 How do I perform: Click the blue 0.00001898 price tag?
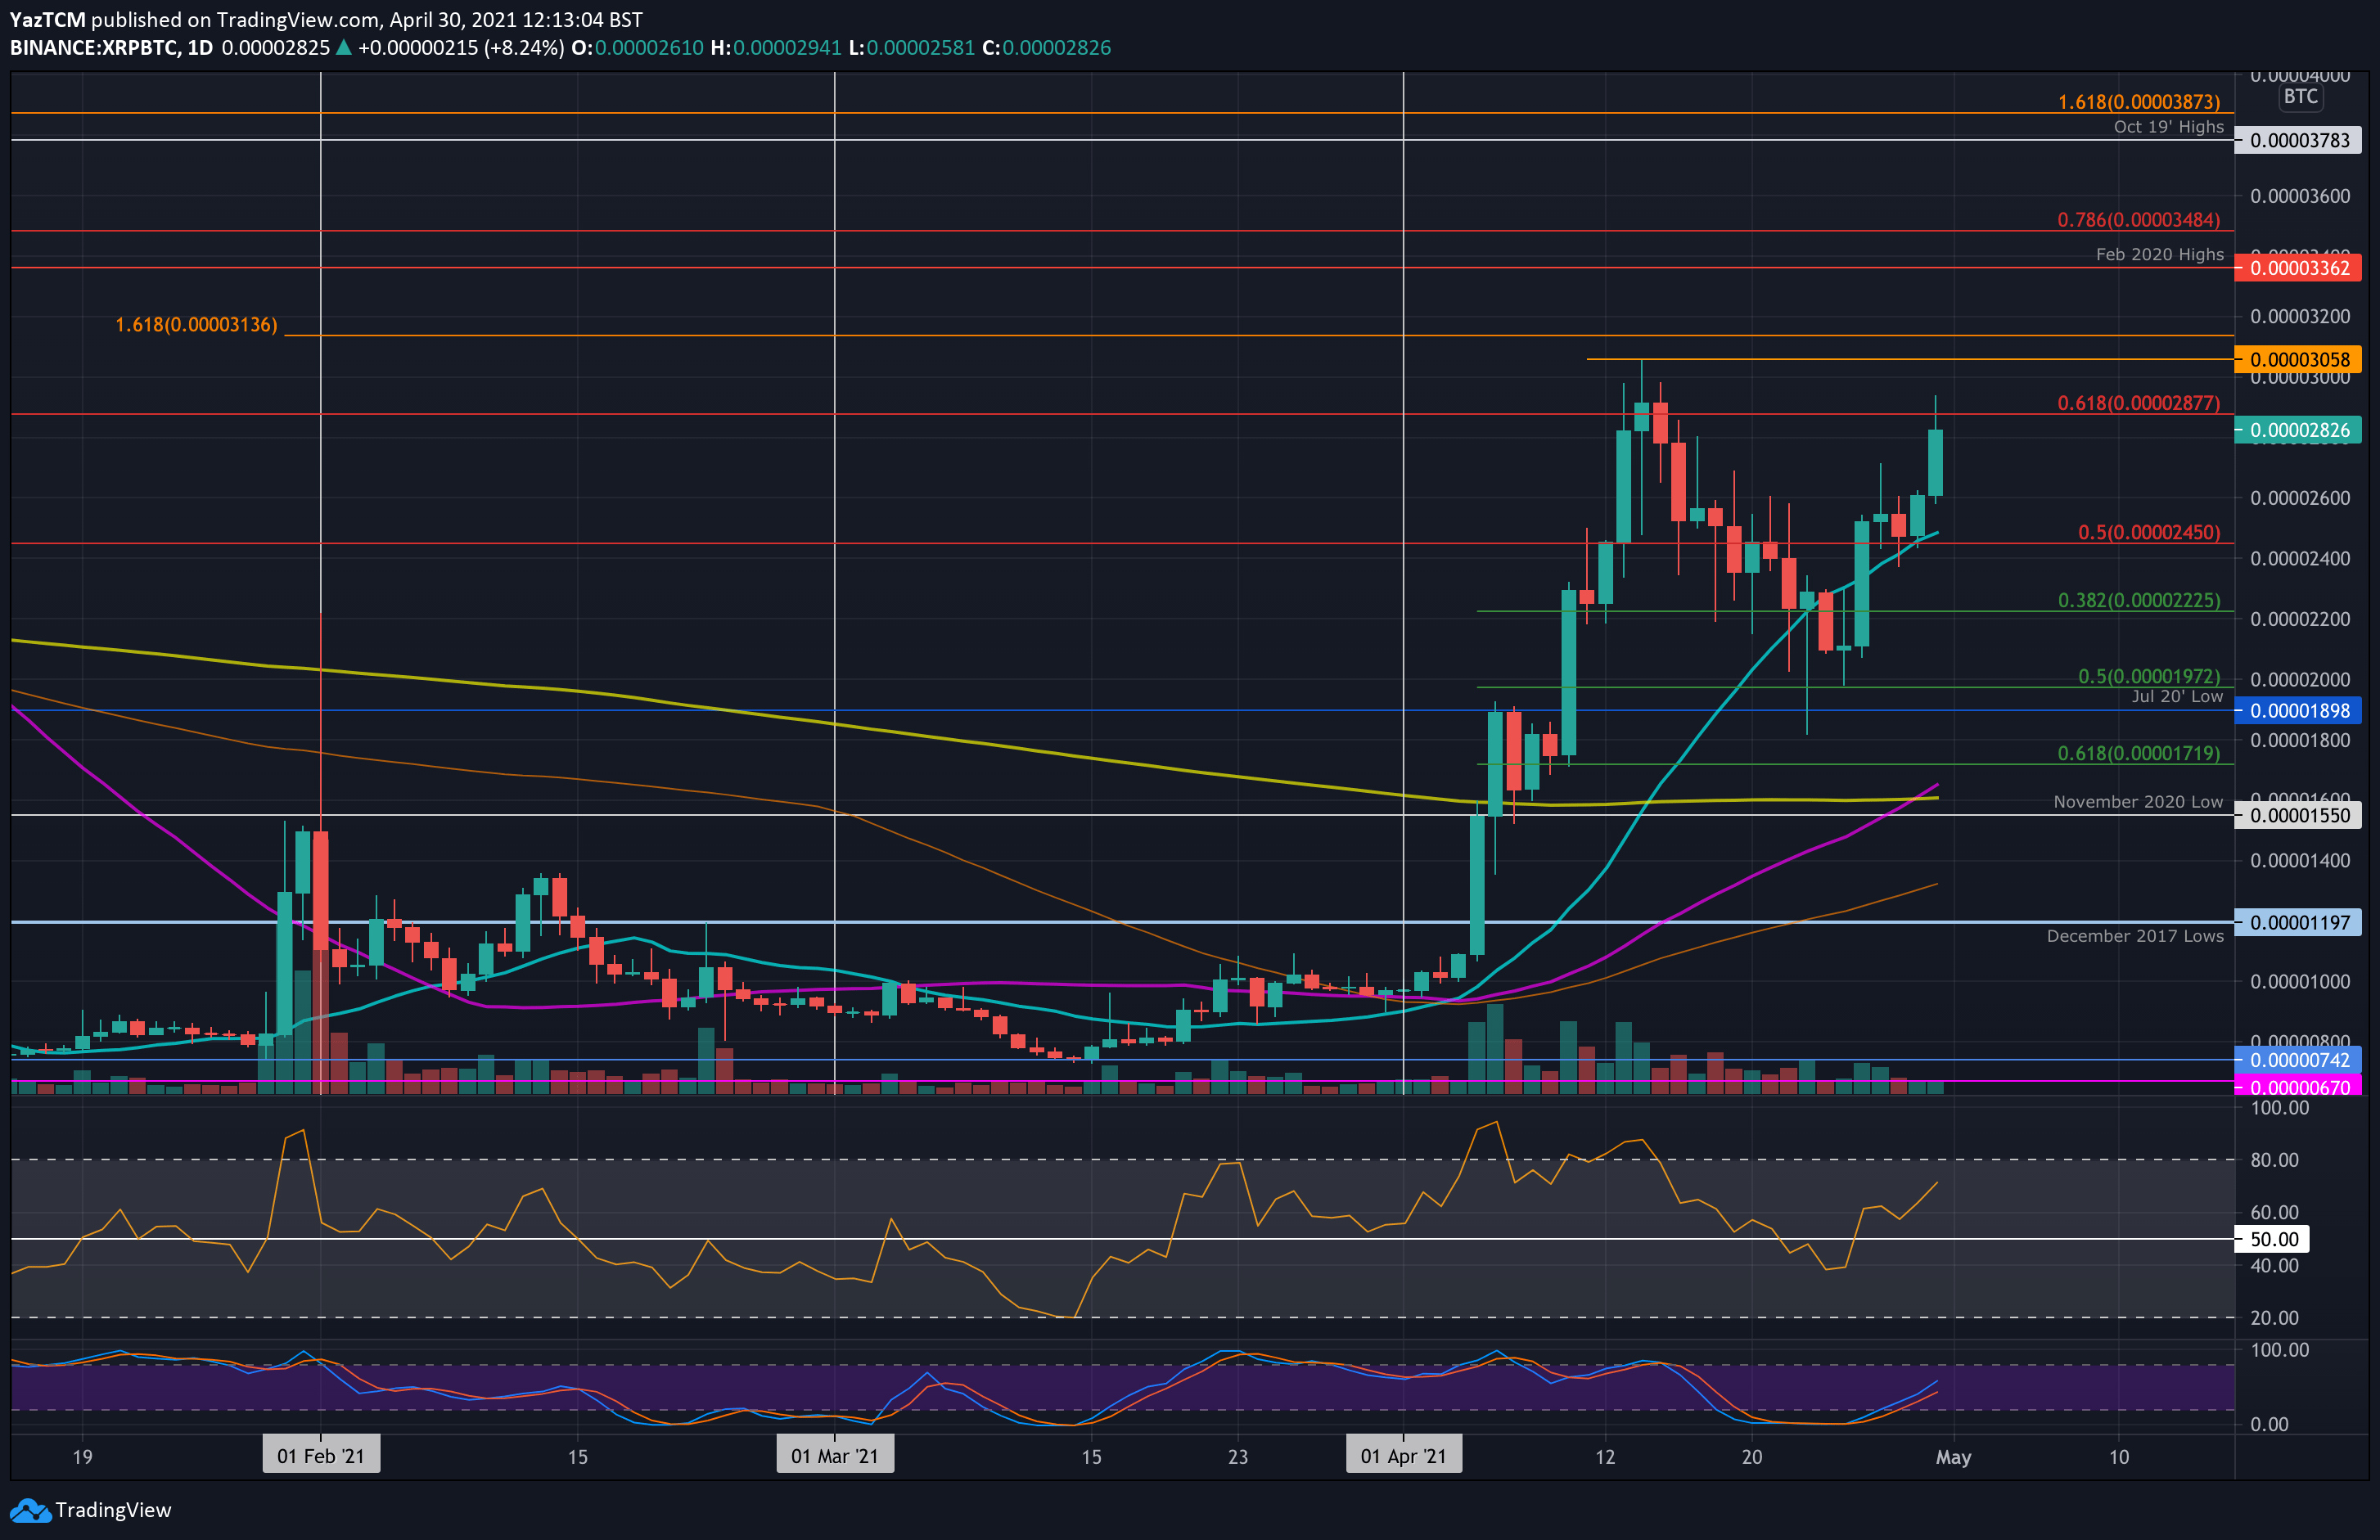[2299, 711]
